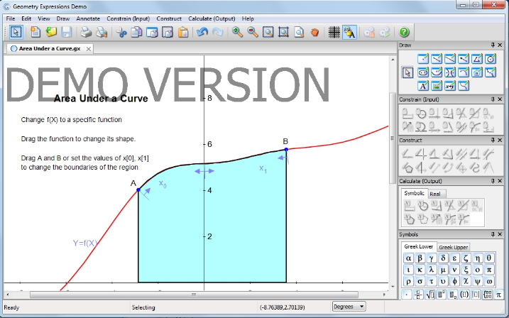Pin the Symbols panel
Viewport: 509px width, 318px height.
coord(493,234)
